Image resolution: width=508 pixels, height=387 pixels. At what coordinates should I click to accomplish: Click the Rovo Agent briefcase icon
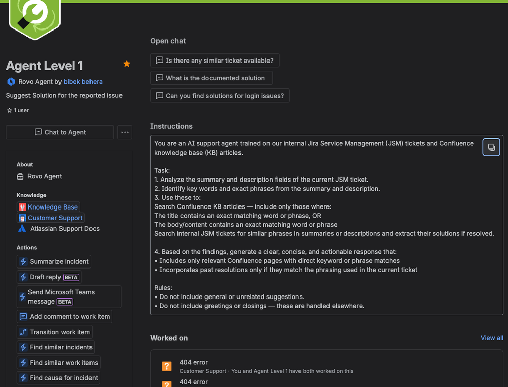click(20, 176)
